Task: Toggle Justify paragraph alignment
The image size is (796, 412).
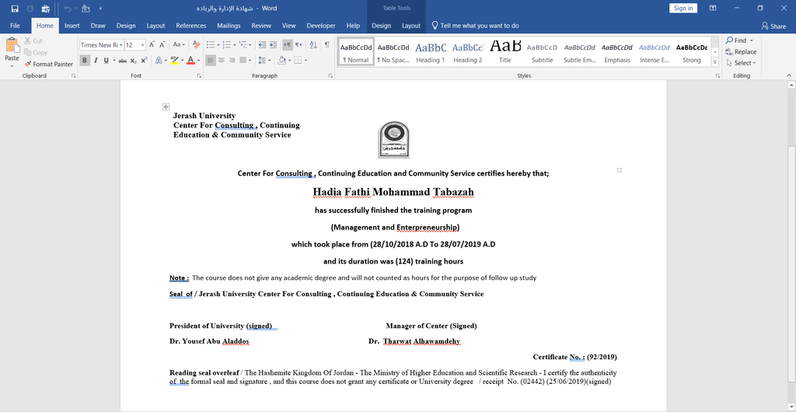Action: click(243, 61)
